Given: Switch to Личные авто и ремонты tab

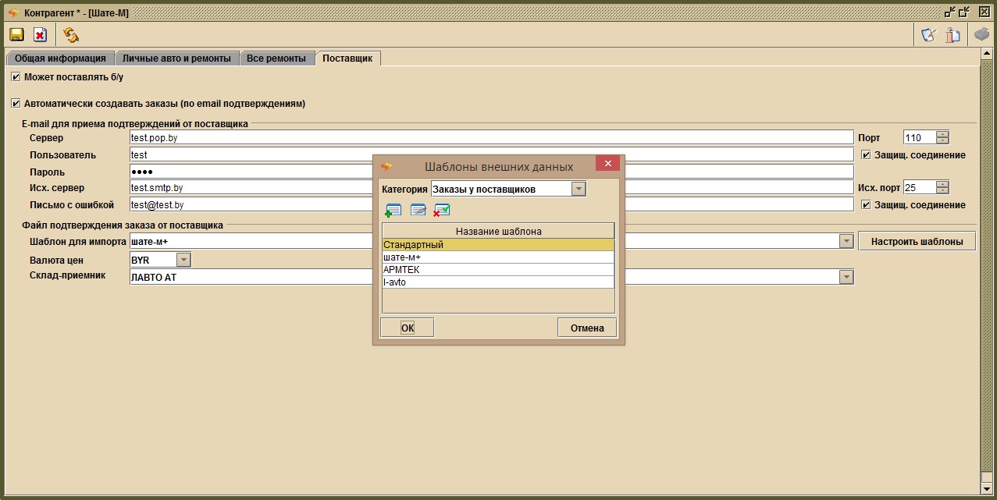Looking at the screenshot, I should pyautogui.click(x=176, y=59).
